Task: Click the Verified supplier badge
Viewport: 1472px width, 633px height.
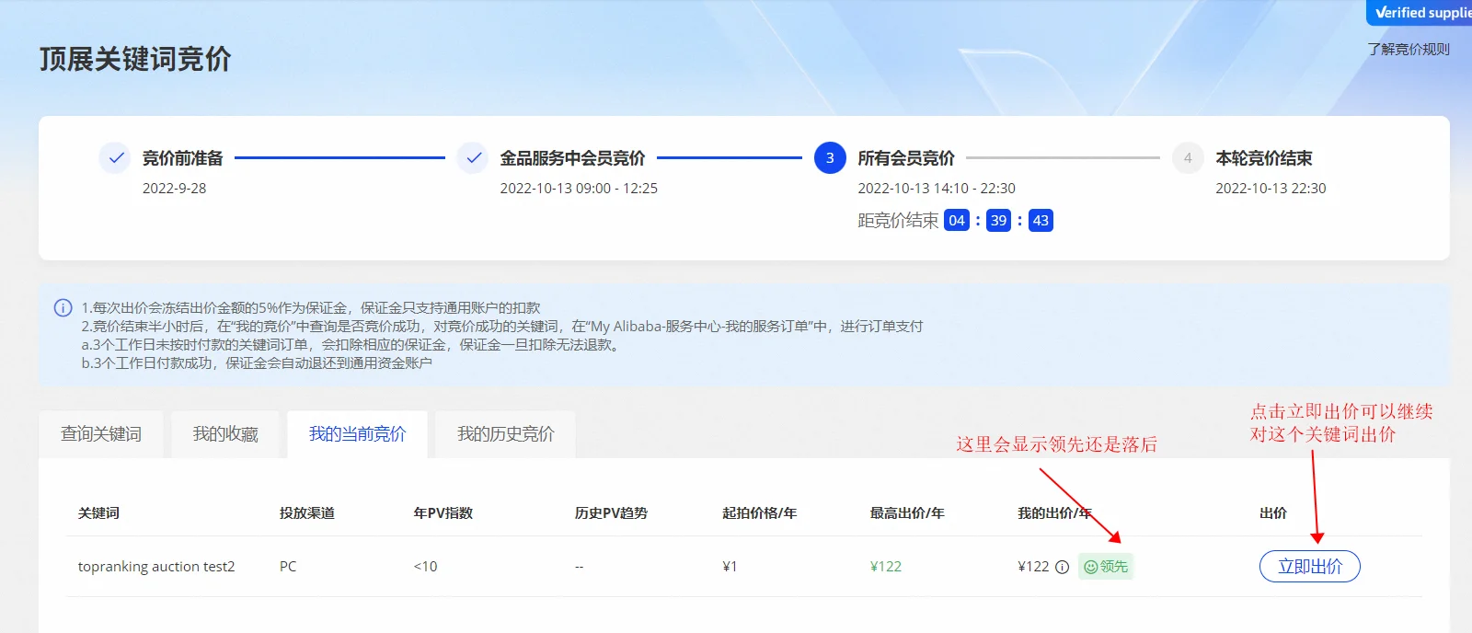Action: 1420,13
